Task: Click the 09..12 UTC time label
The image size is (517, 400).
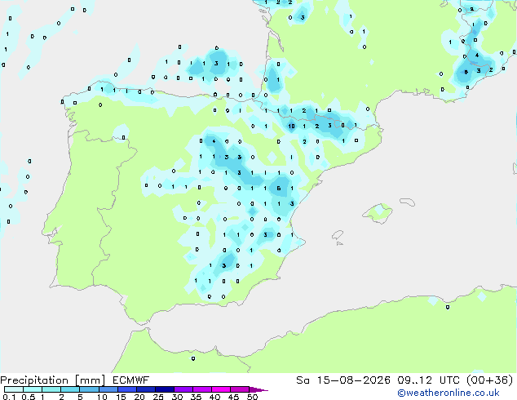Action: tap(430, 380)
